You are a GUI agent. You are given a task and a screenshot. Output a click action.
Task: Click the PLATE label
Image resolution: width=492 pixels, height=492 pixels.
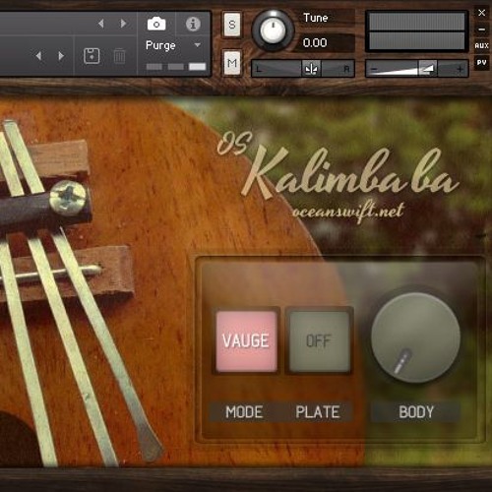coord(318,412)
